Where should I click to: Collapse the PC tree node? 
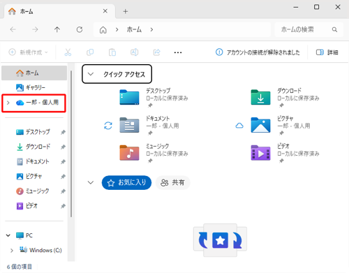(8, 235)
